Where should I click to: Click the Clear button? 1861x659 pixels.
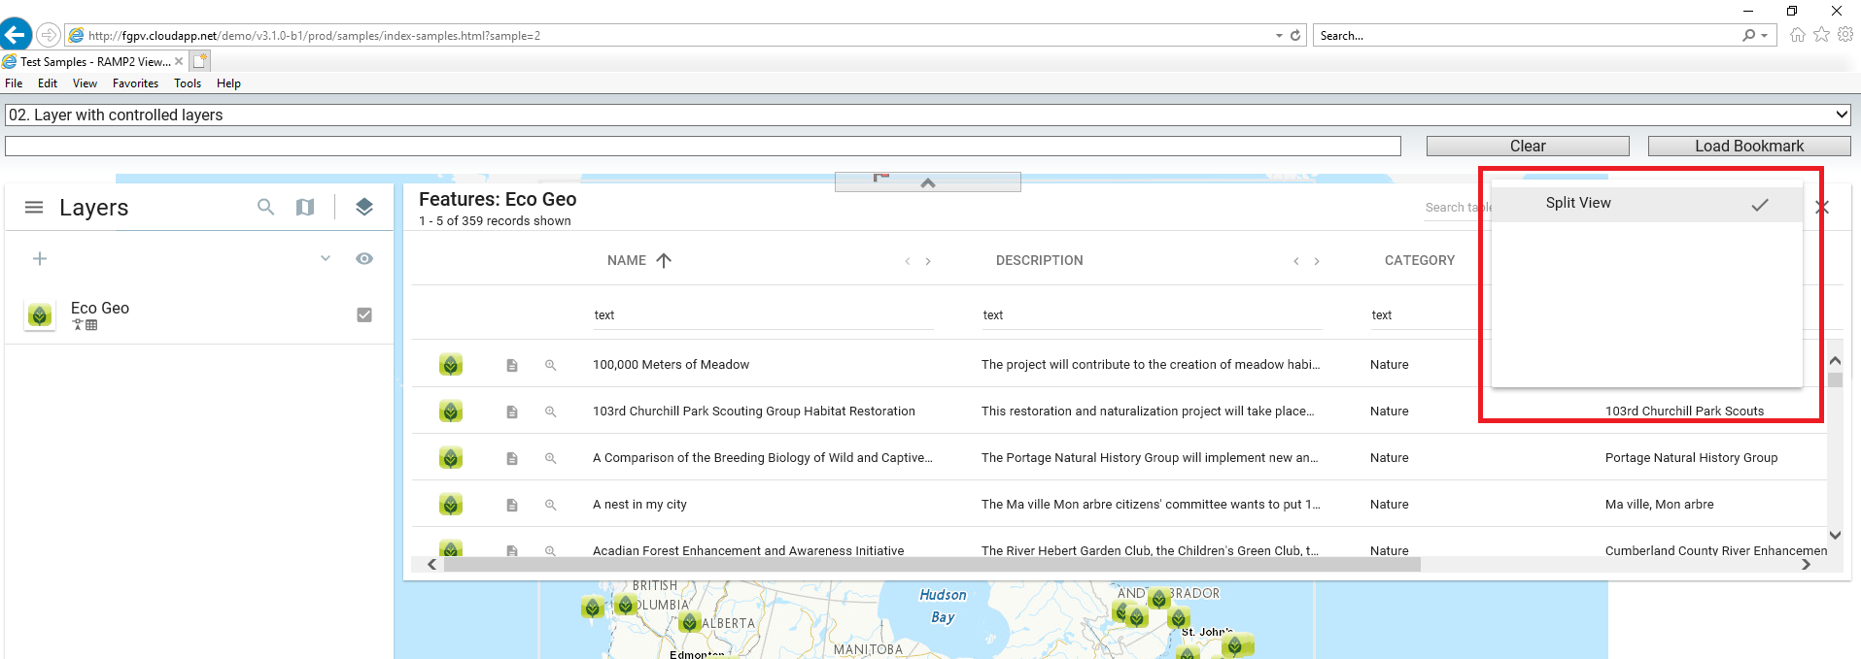tap(1528, 146)
